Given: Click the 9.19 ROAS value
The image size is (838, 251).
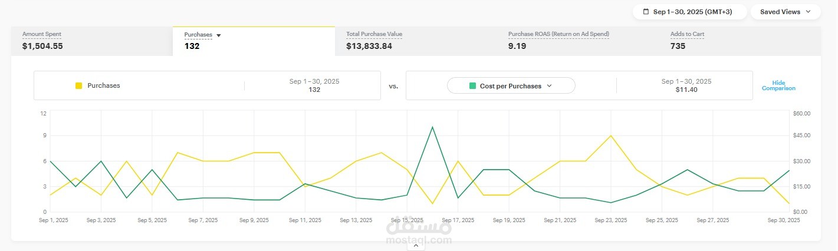Looking at the screenshot, I should coord(517,46).
